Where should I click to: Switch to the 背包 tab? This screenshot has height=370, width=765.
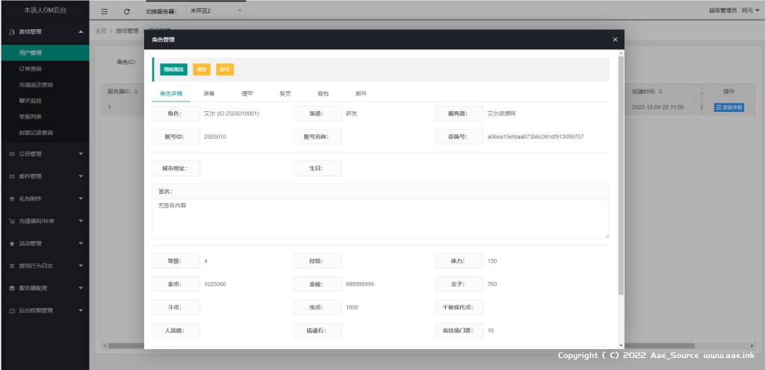click(323, 93)
